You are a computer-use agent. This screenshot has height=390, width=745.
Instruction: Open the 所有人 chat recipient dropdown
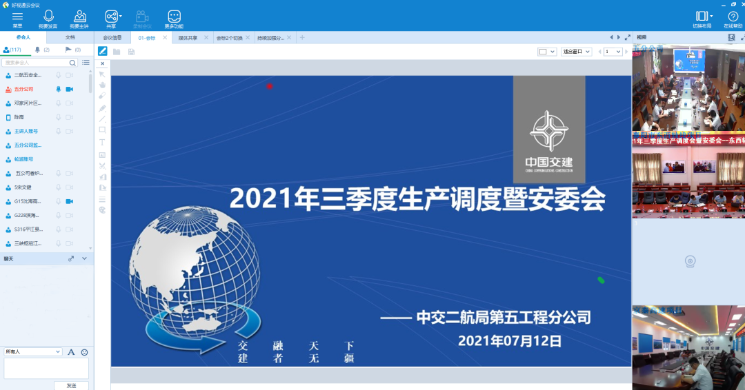tap(33, 351)
